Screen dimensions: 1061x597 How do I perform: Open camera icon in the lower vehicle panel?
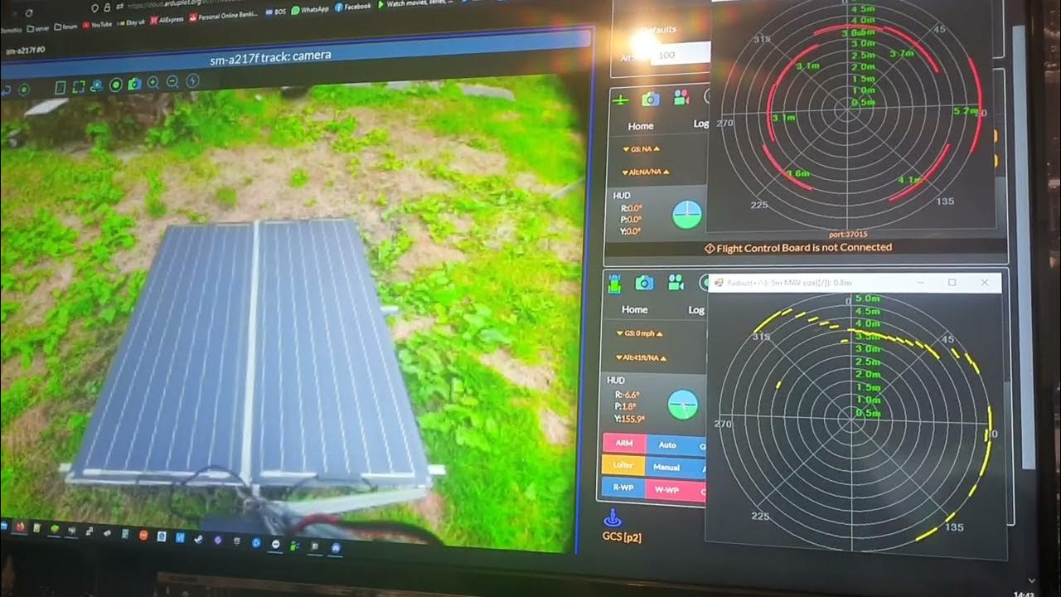[644, 283]
